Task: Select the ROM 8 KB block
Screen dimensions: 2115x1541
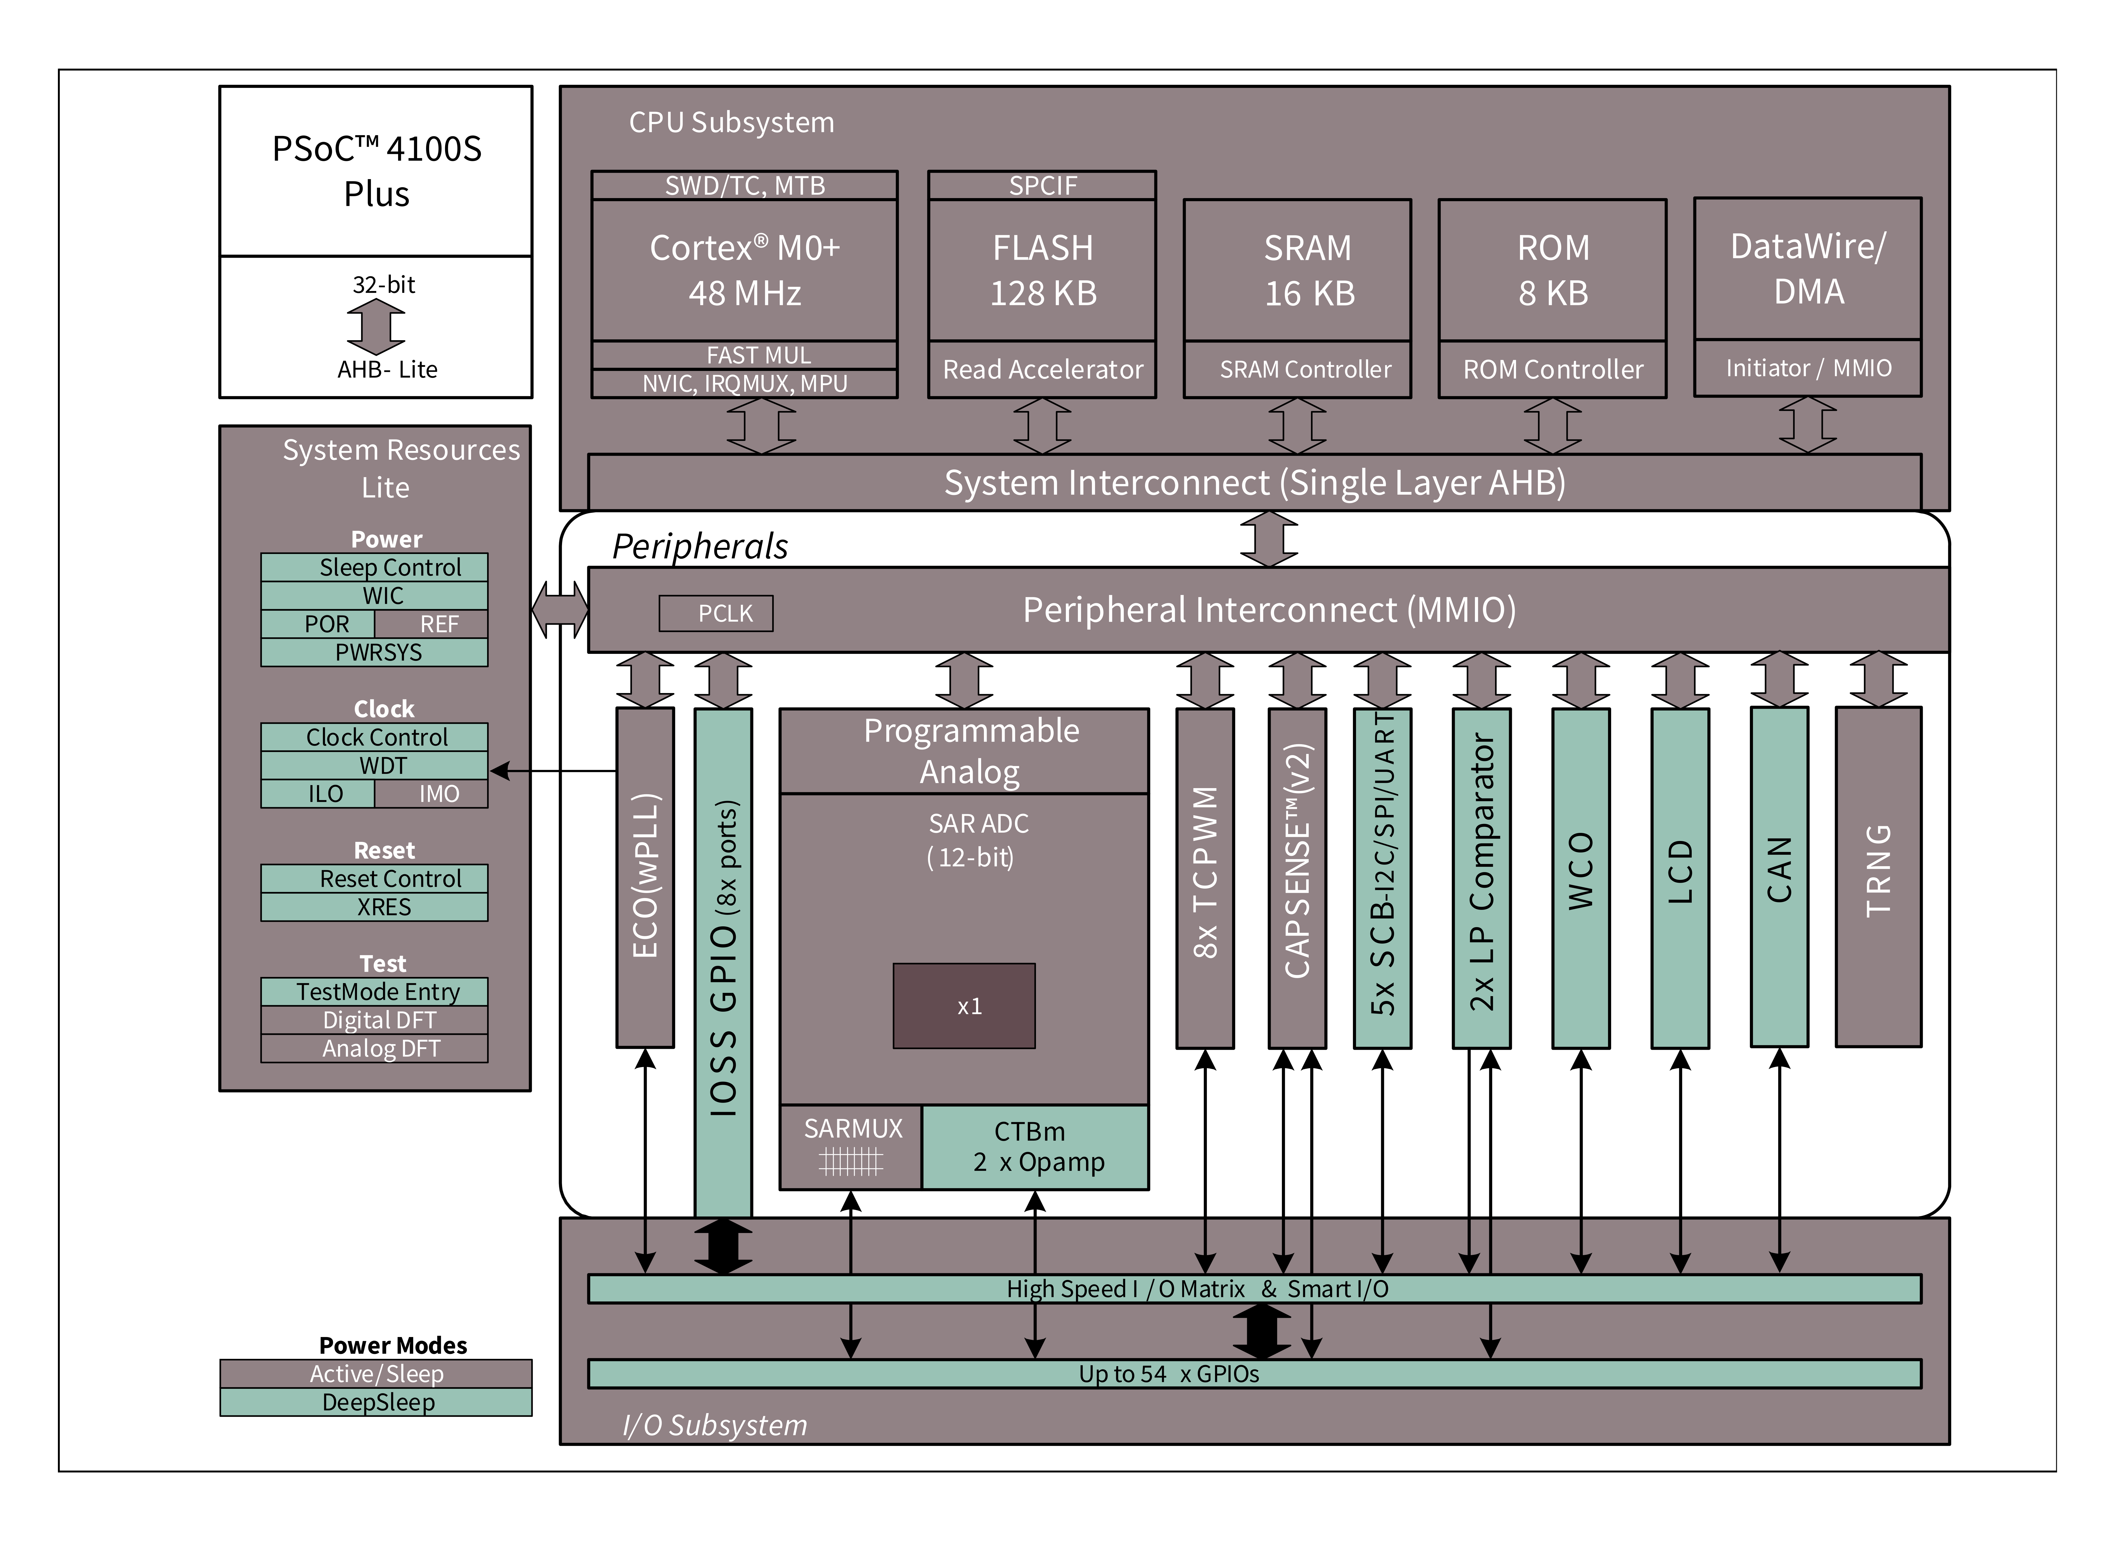Action: coord(1553,271)
